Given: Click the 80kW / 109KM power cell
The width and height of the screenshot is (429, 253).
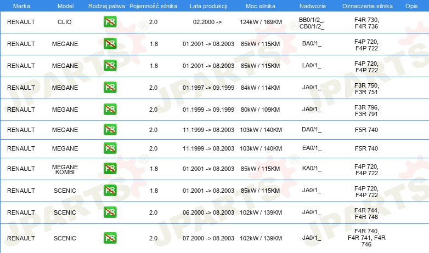Looking at the screenshot, I should tap(260, 110).
